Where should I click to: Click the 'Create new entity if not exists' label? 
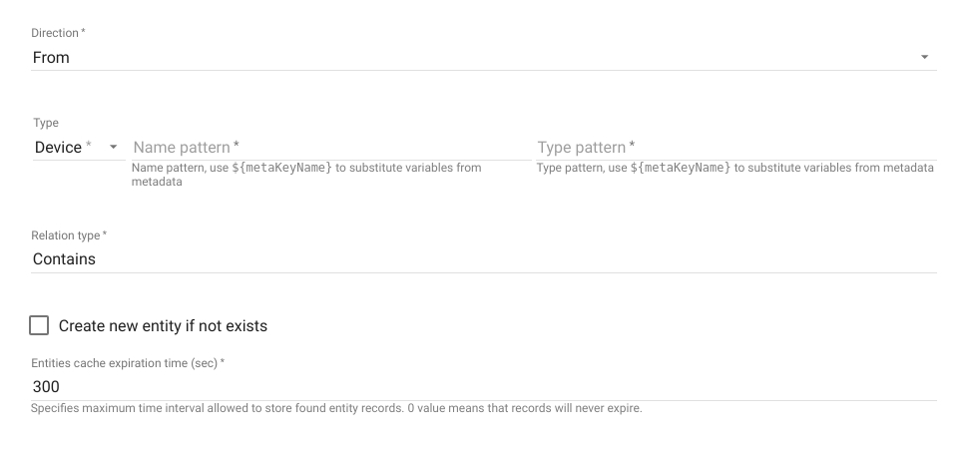point(163,326)
